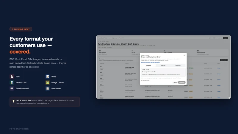Screen dimensions: 238x134
Task: Click the dark Create order button behind dialog
Action: coord(224,60)
